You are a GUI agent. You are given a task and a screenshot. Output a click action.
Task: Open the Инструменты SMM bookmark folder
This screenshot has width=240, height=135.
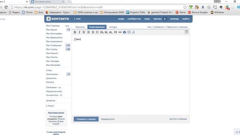112,12
